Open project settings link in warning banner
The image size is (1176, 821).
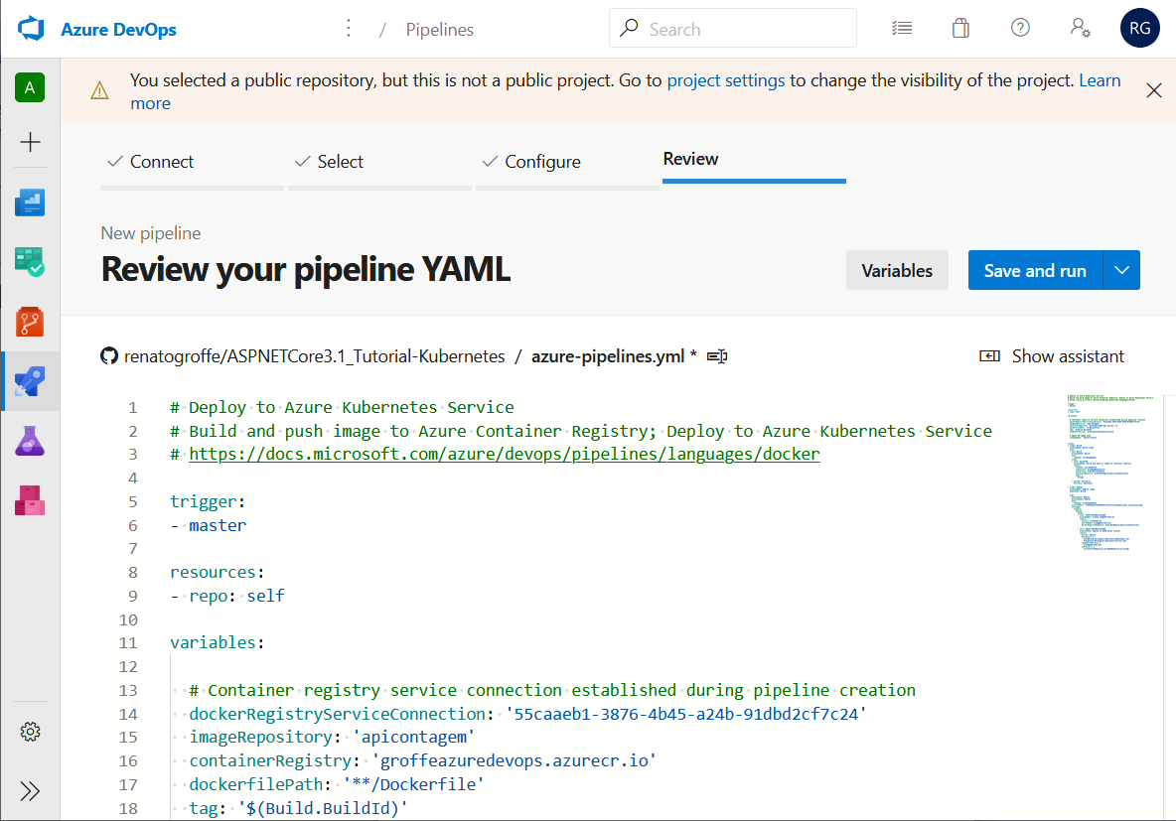click(x=725, y=79)
